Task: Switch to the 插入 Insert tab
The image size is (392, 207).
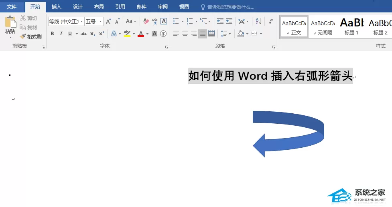Action: click(x=56, y=7)
